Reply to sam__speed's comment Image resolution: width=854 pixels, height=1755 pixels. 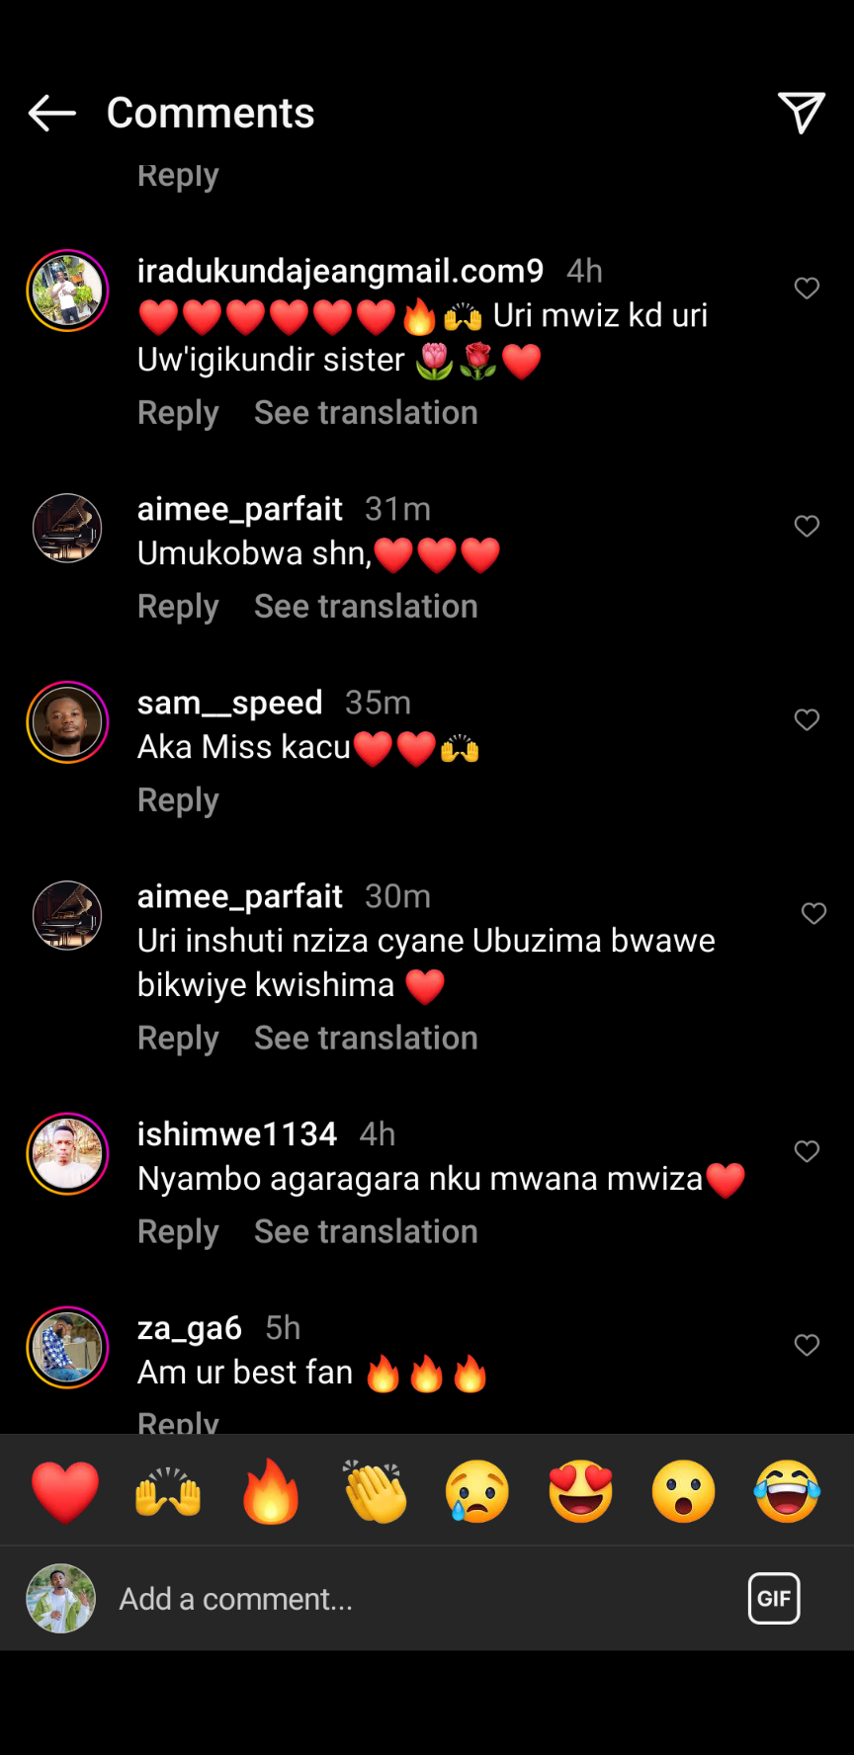(x=178, y=799)
